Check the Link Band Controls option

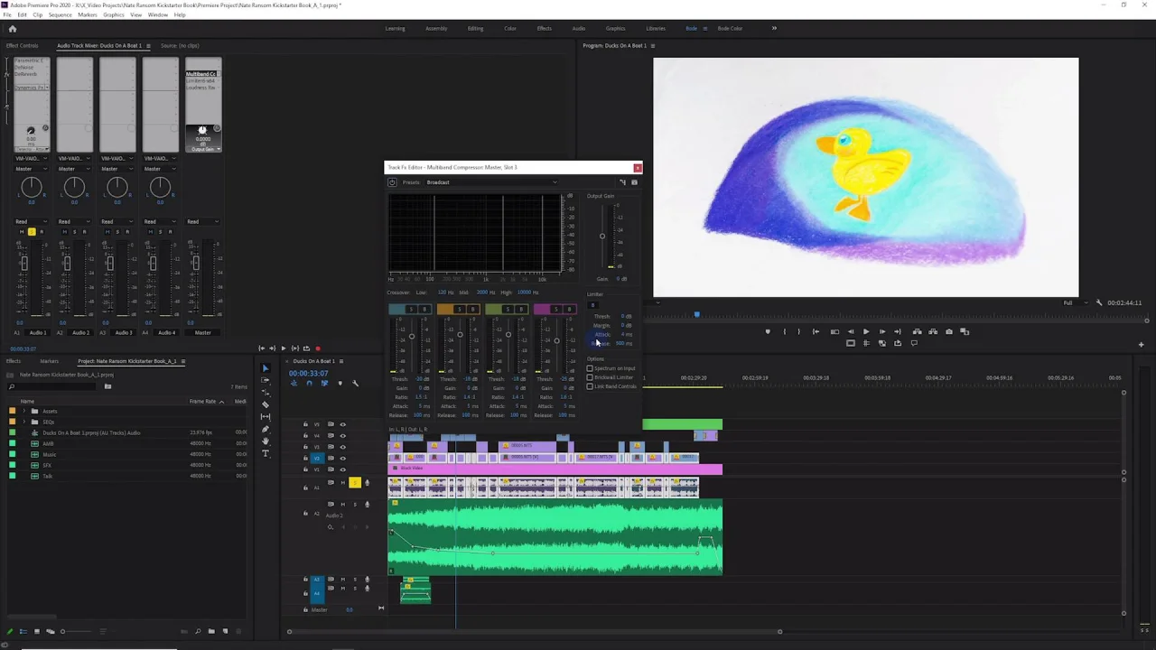click(x=590, y=386)
